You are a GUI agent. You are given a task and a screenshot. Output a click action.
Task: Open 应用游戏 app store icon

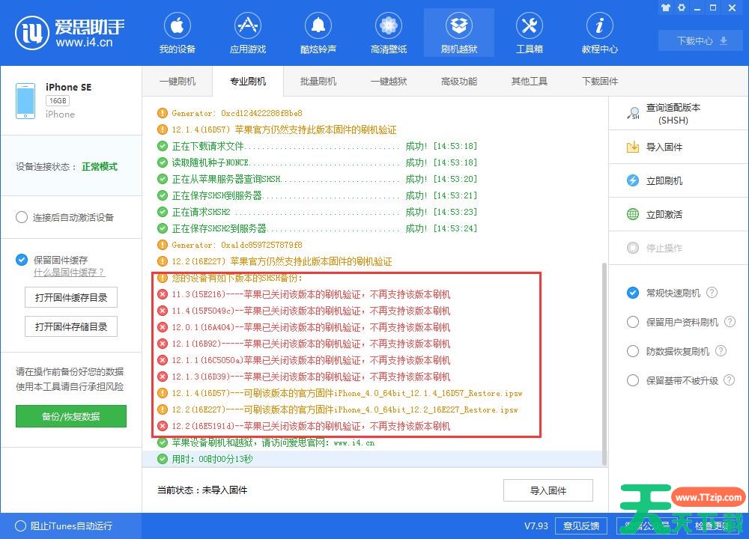[x=248, y=28]
